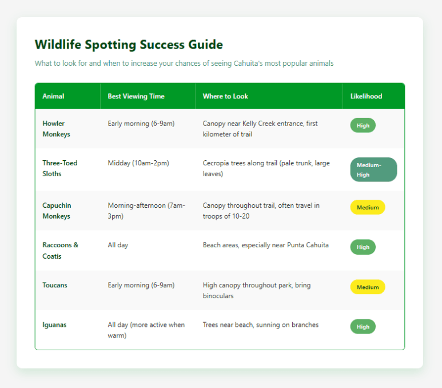Click the Medium badge for Toucans
This screenshot has width=442, height=388.
point(367,287)
